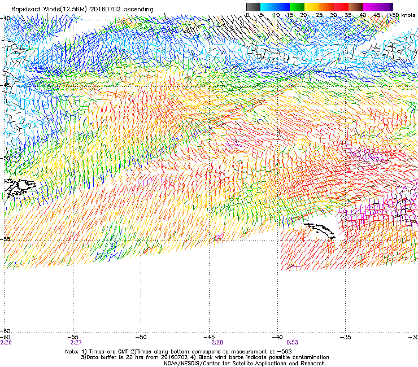Click the '25' legend speed label
This screenshot has height=367, width=418.
[319, 15]
